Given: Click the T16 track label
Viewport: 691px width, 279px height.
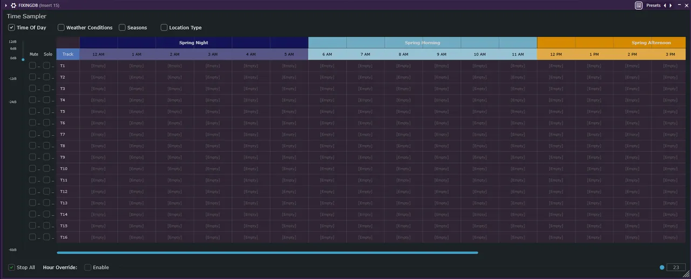Looking at the screenshot, I should [x=64, y=237].
